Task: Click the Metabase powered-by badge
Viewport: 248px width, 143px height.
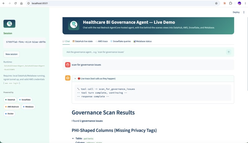Action: pos(28,107)
